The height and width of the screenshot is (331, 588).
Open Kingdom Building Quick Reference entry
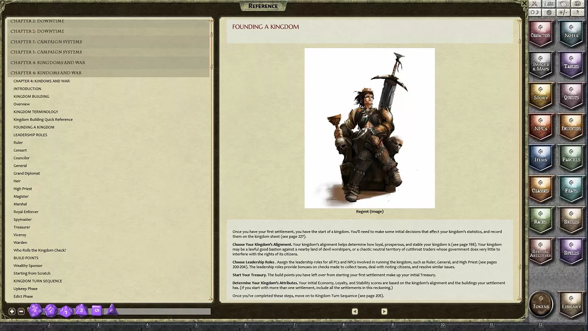pos(43,120)
